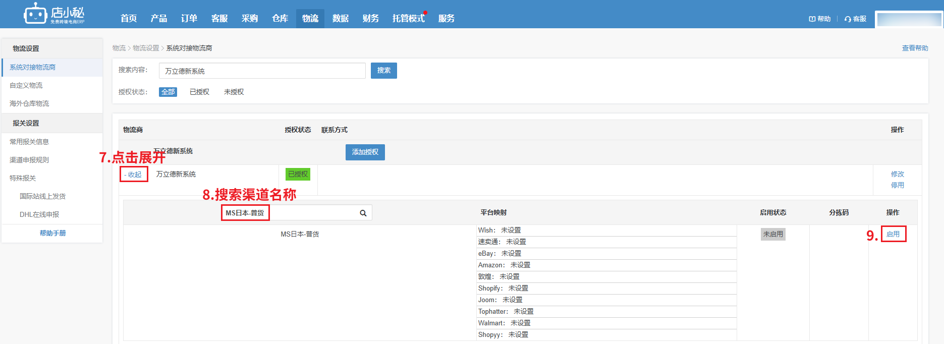Click 物流设置 in the breadcrumb

point(146,48)
